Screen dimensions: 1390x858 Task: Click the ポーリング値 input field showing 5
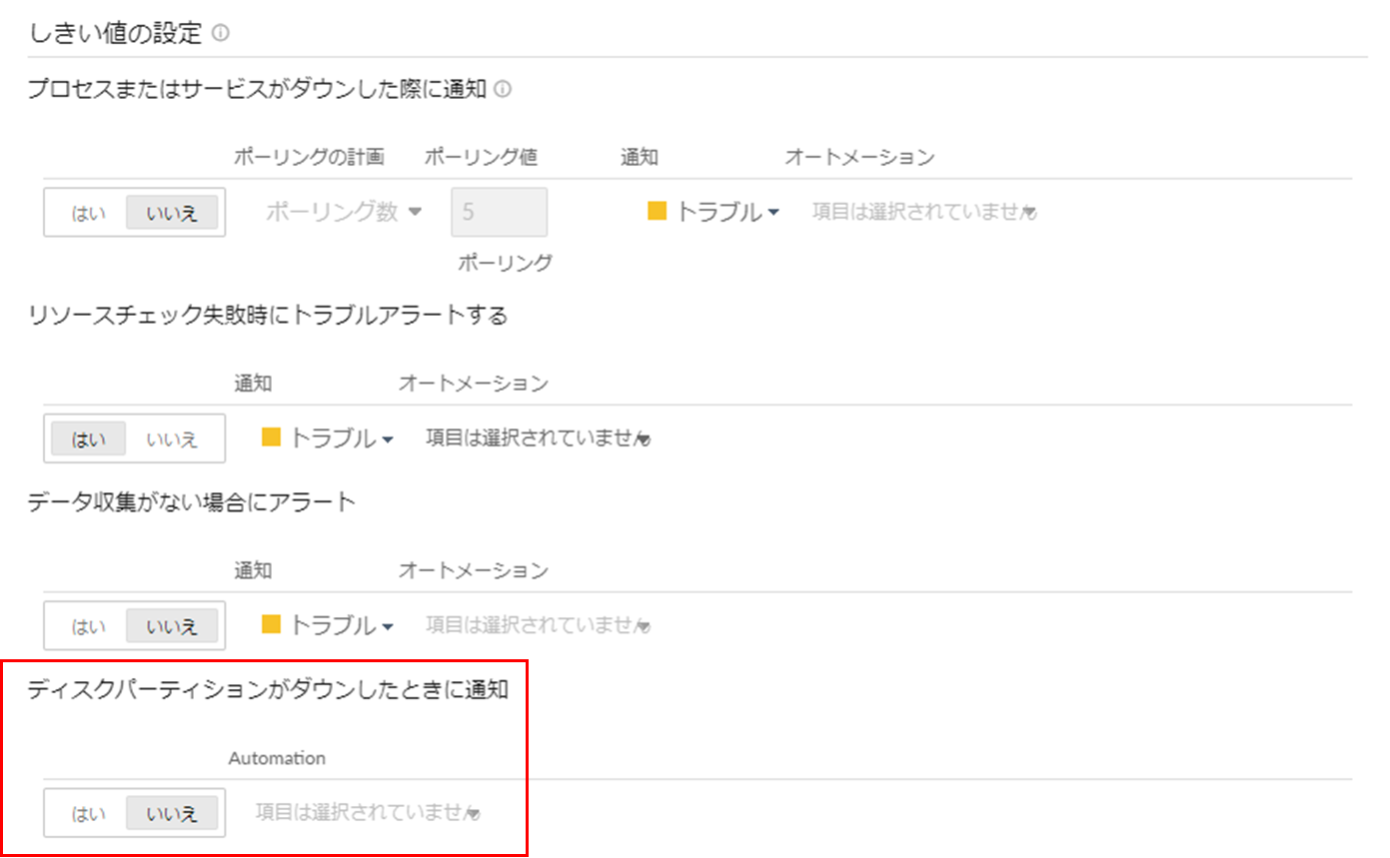tap(499, 212)
